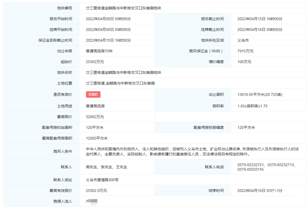Select the address 义乌市望道路300号

[x=102, y=180]
